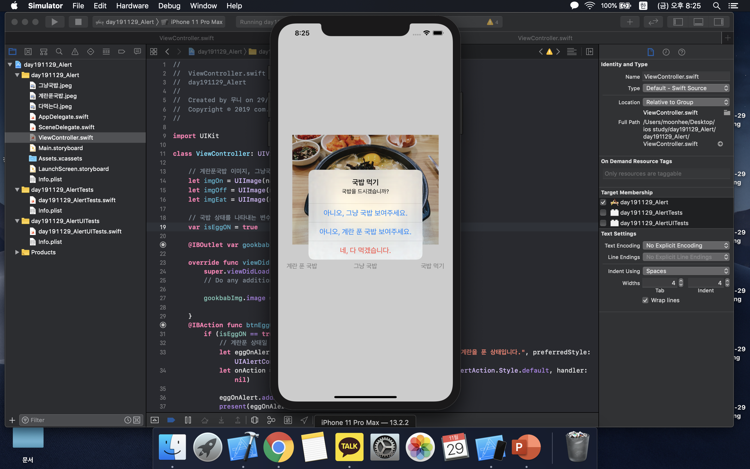Click the Run play button
Screen dimensions: 750x469
[54, 22]
